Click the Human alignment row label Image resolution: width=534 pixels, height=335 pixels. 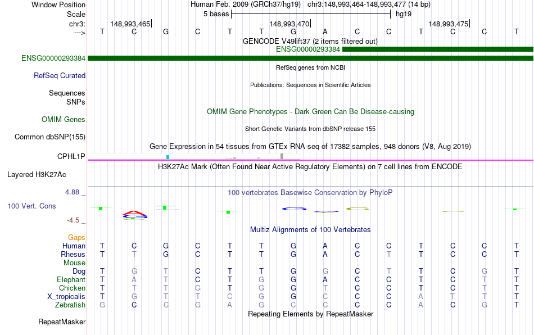pyautogui.click(x=74, y=246)
